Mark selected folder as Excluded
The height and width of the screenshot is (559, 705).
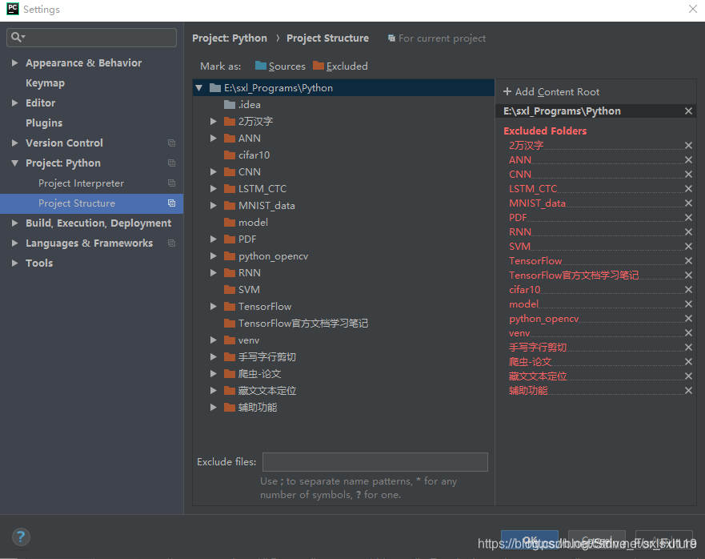(x=338, y=66)
